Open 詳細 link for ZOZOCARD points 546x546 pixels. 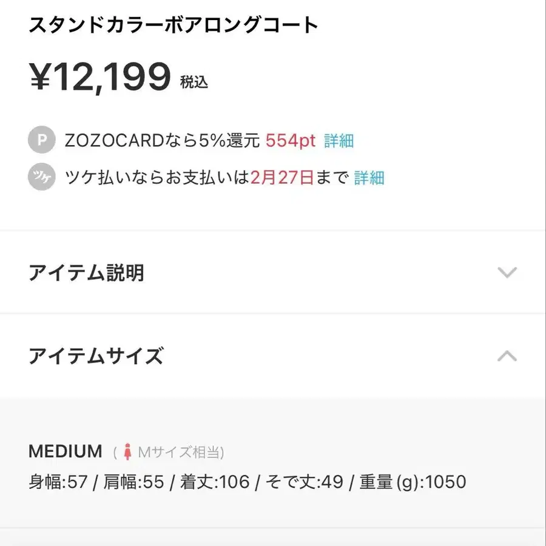coord(339,140)
